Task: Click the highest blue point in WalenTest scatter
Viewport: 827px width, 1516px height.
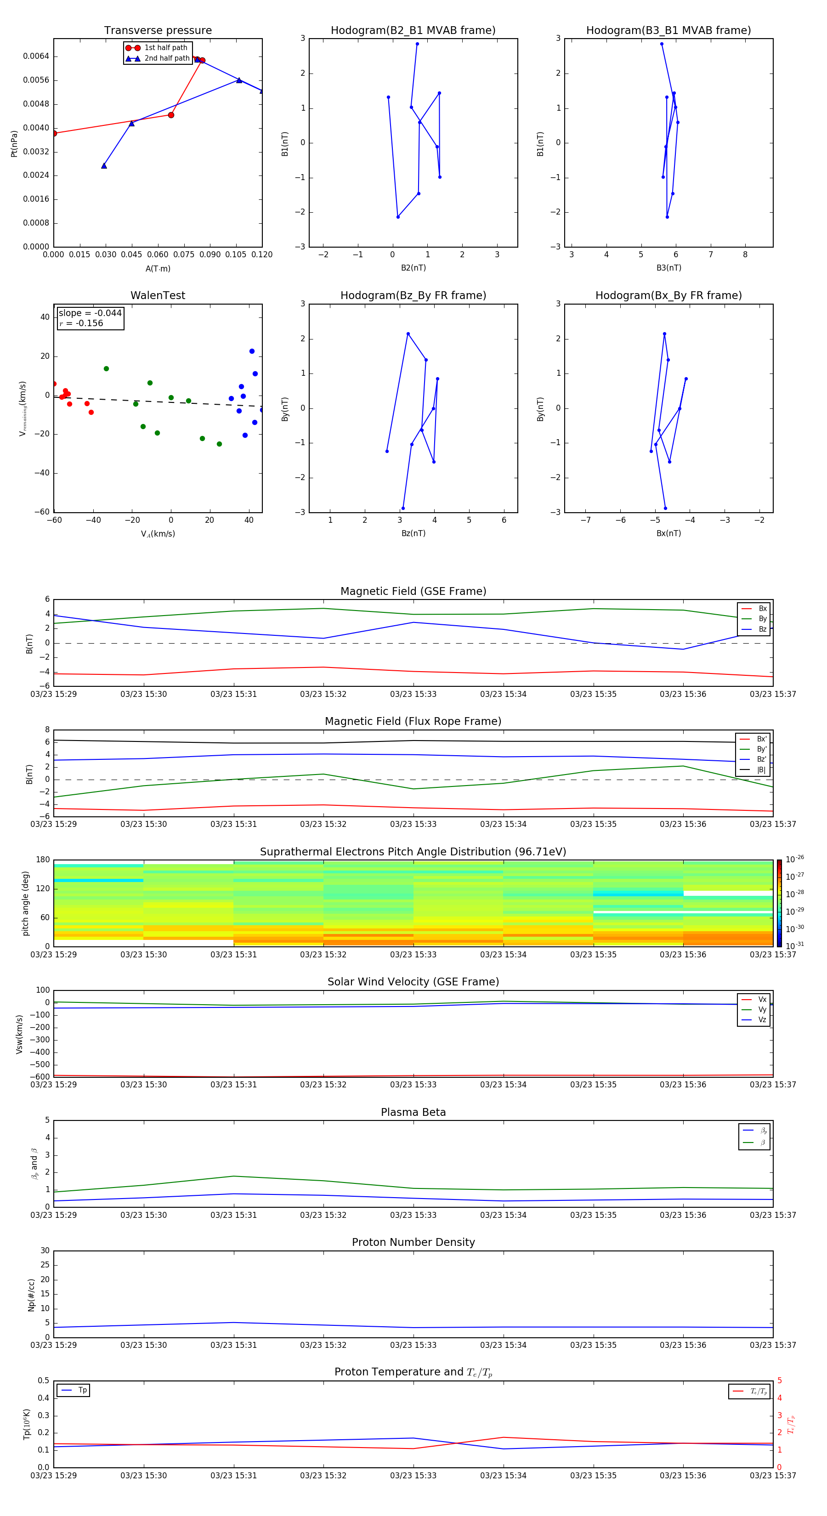Action: [252, 351]
